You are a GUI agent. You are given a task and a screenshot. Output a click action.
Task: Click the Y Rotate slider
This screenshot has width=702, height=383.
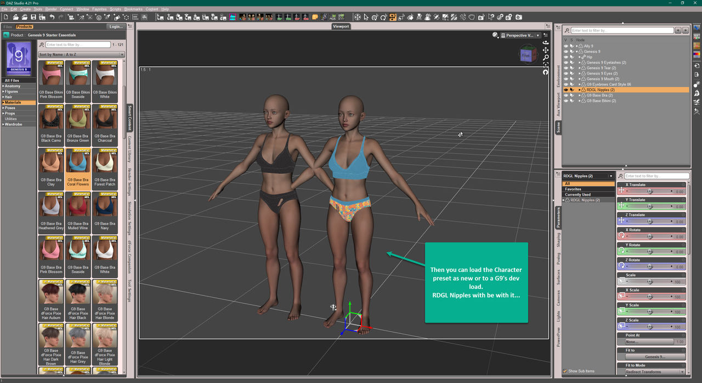[x=649, y=252]
